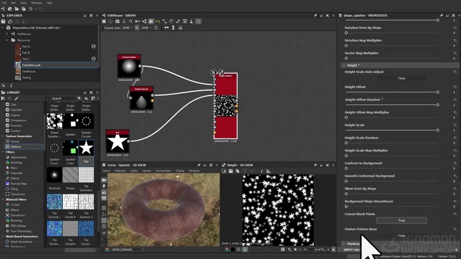Click the magnifier search icon in graph toolbar
This screenshot has height=259, width=461.
pos(130,21)
